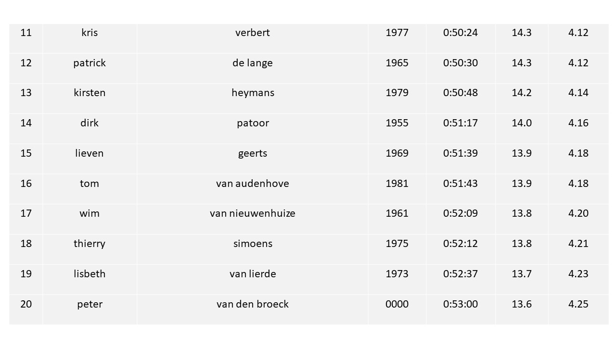Select time cell 0:53:00
Image resolution: width=616 pixels, height=346 pixels.
[x=461, y=309]
